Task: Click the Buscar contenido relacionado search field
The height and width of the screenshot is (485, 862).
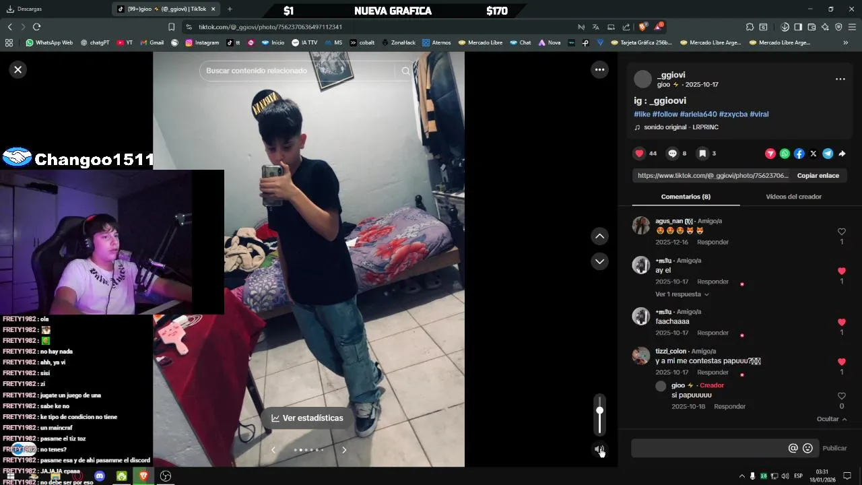Action: [x=296, y=71]
